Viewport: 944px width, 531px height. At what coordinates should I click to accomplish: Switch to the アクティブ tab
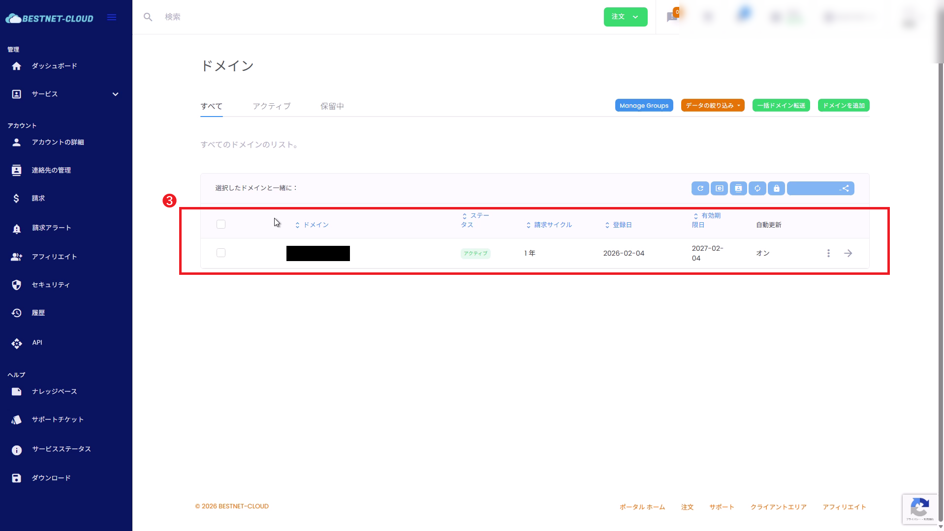click(x=271, y=106)
